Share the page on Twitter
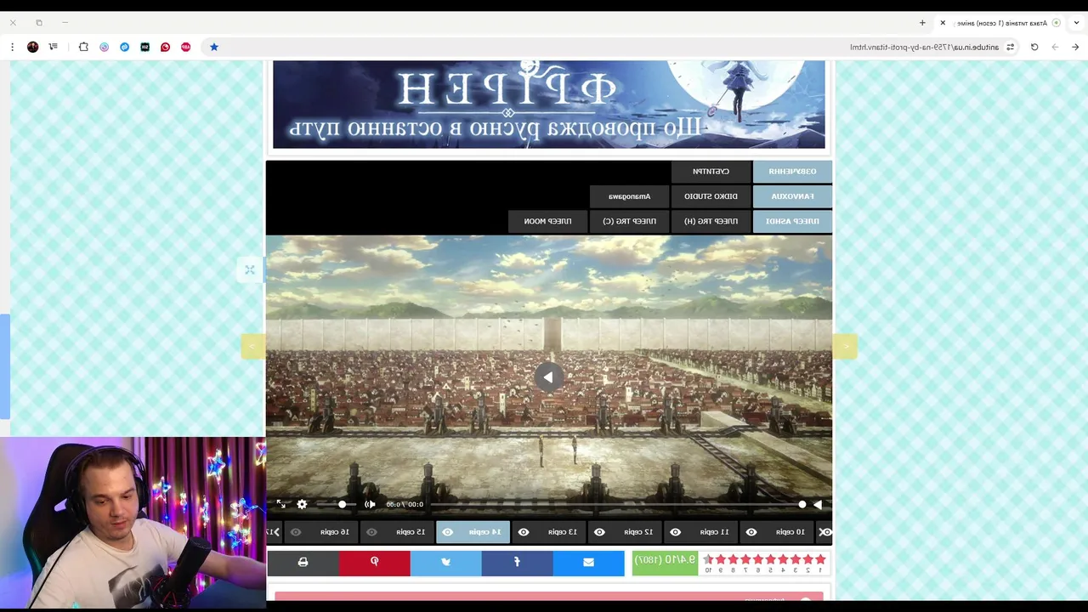 click(x=445, y=563)
